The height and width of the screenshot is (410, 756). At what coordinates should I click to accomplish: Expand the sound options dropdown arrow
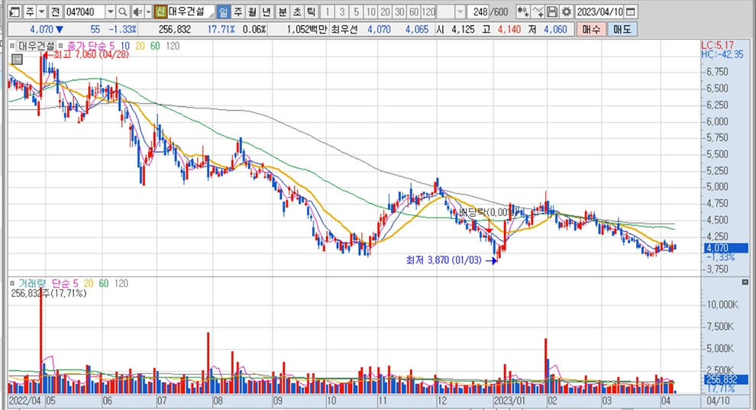point(148,11)
